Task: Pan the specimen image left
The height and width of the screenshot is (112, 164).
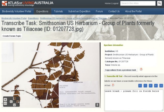Action: 11,102
